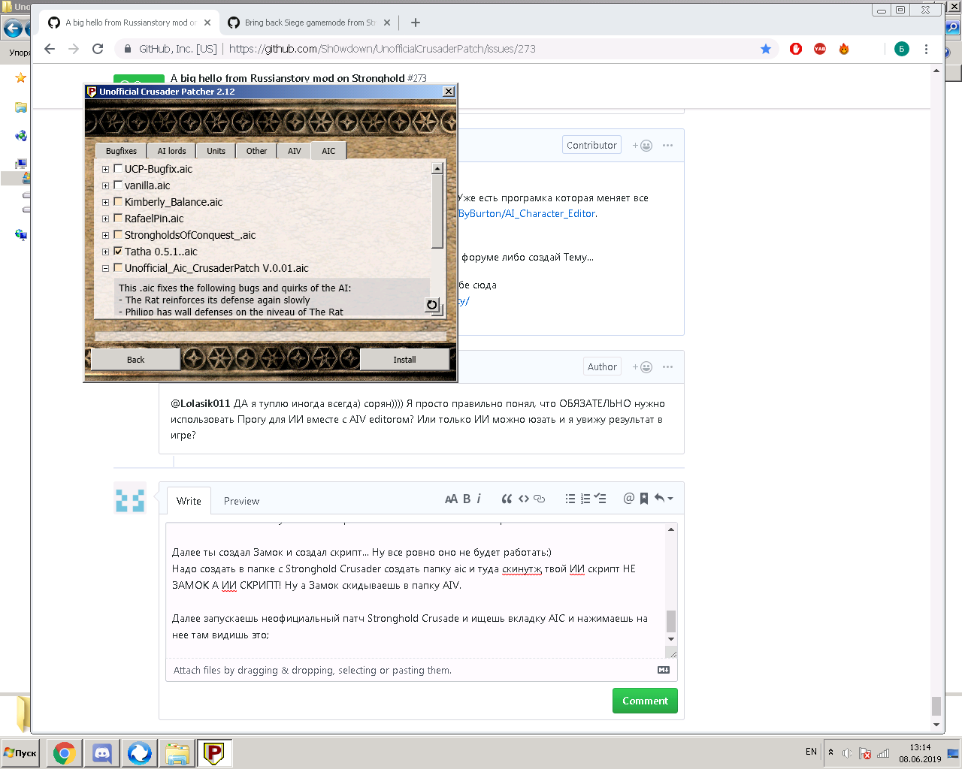
Task: Select the Units tab in the patcher
Action: coord(216,151)
